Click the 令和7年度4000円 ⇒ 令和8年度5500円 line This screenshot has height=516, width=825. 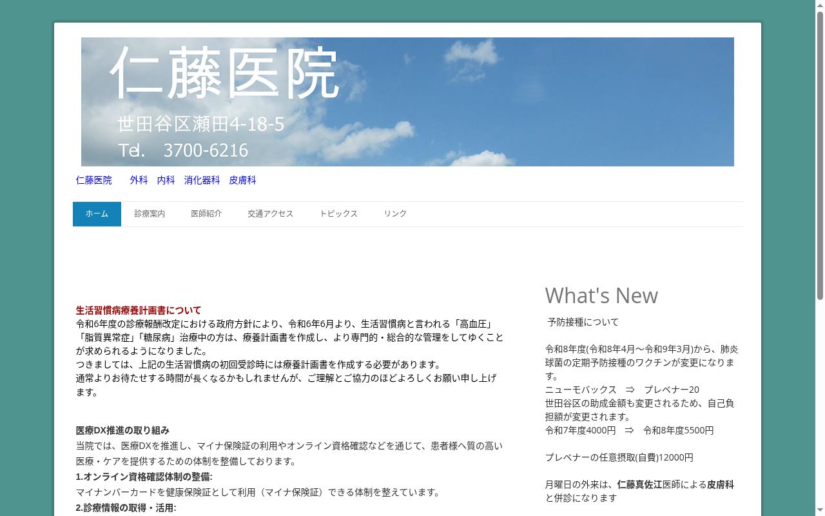point(629,430)
